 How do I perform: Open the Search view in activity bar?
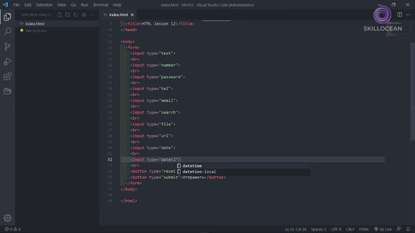click(x=7, y=32)
